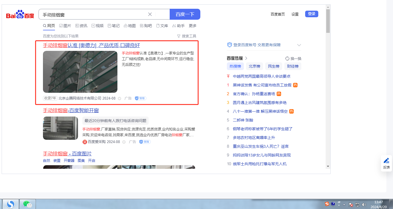Screen dimensions: 393x209
Task: Click the Baidu logo
Action: (20, 15)
